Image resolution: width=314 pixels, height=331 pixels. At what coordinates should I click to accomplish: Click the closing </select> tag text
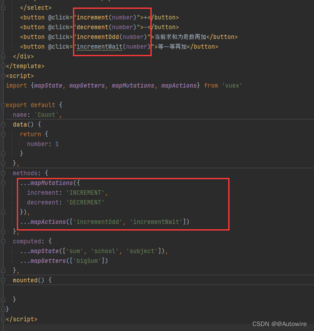tap(36, 8)
